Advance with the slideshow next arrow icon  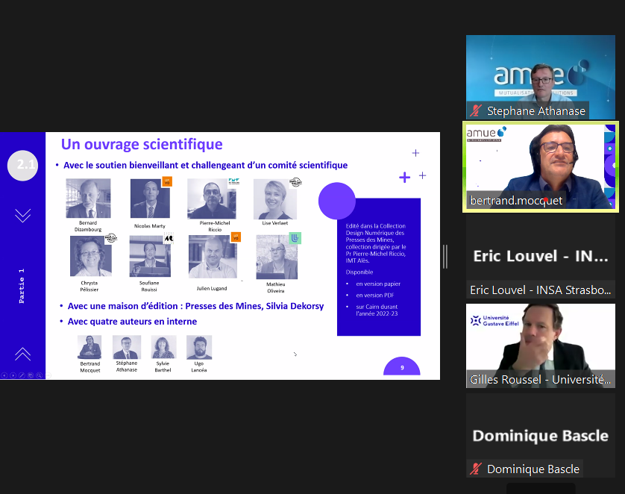coord(13,375)
